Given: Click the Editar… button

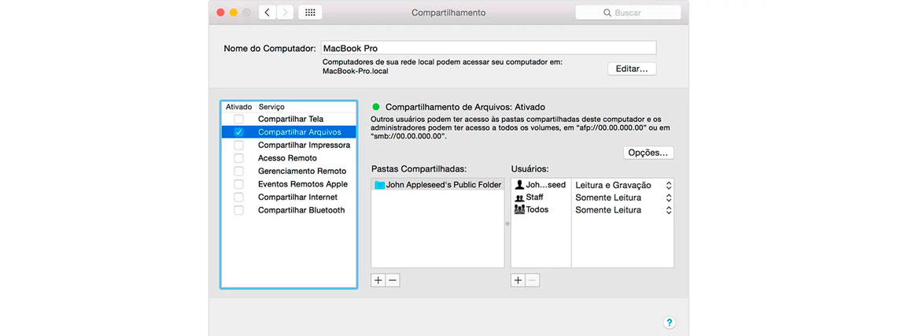Looking at the screenshot, I should point(632,68).
